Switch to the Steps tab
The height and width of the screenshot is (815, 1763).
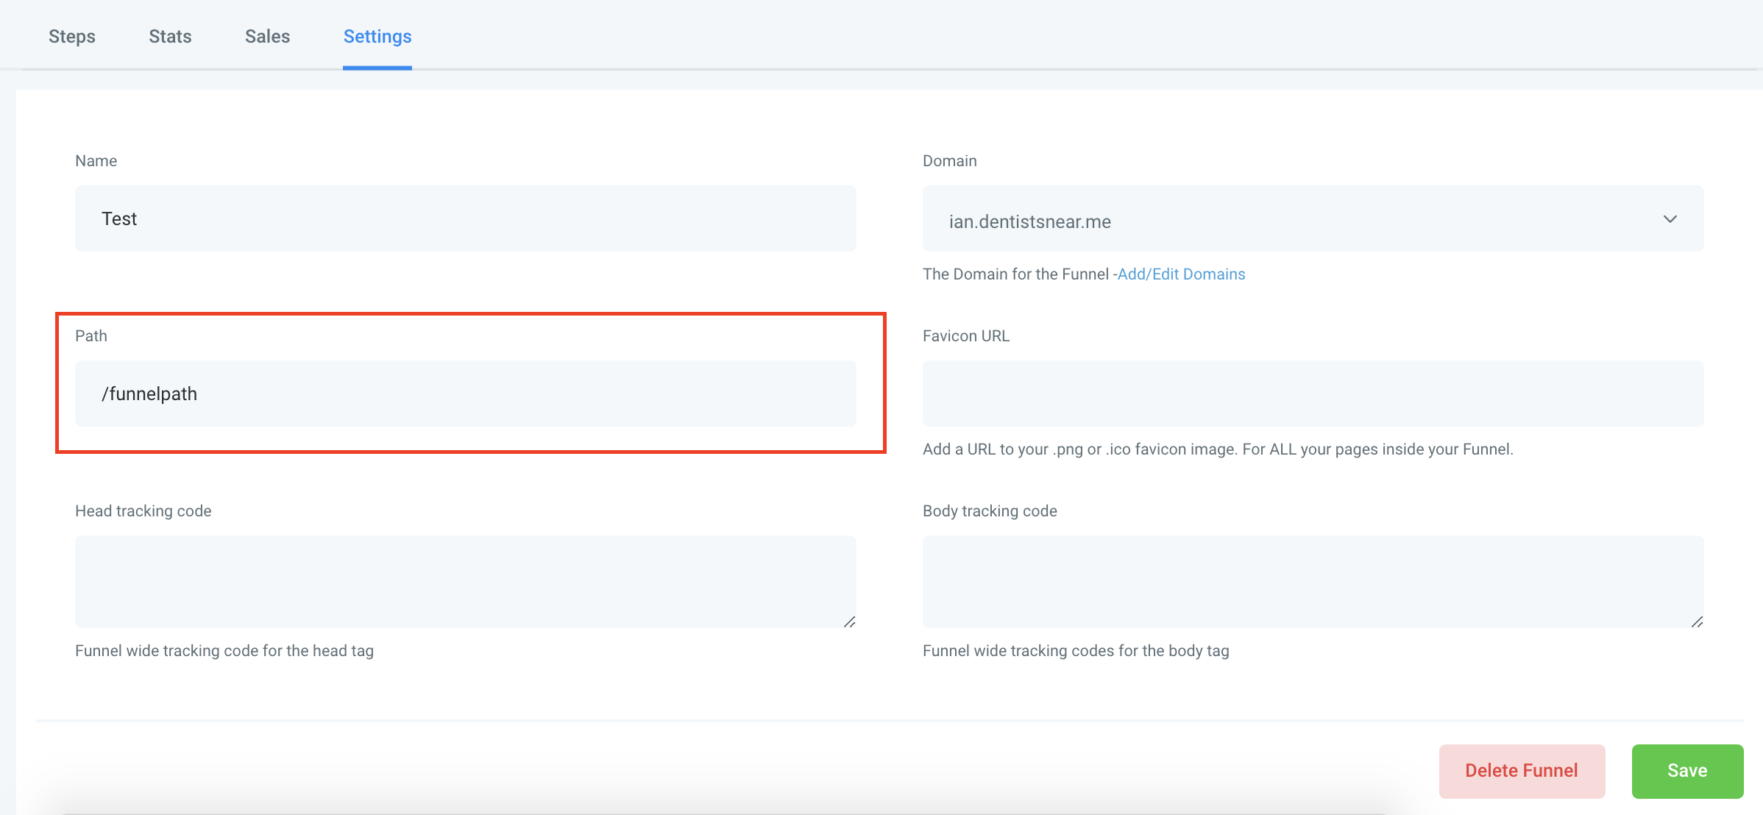coord(71,35)
